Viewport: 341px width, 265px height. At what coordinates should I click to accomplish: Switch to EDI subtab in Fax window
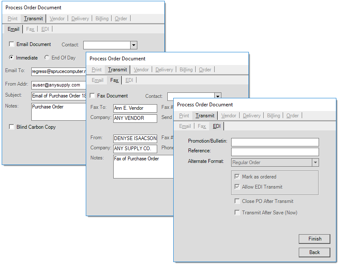[129, 80]
